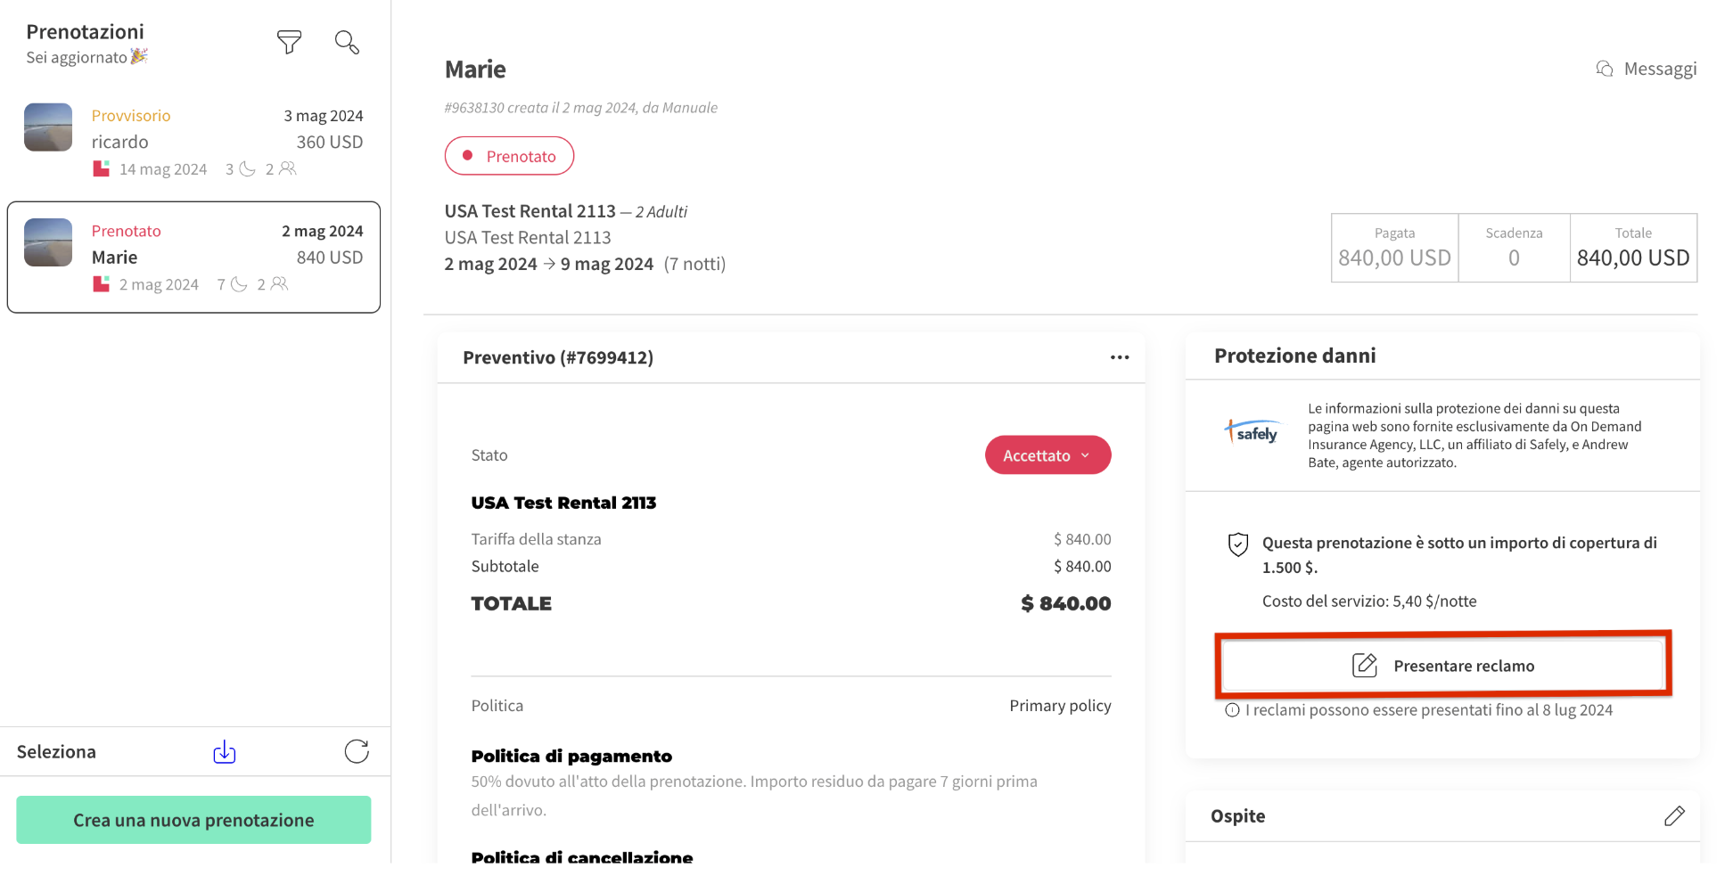Expand the Accettato status dropdown
This screenshot has width=1733, height=884.
(x=1047, y=455)
